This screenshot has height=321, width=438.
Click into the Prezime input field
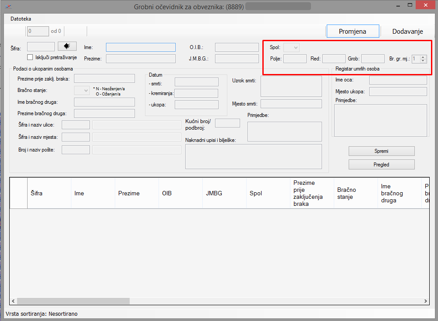pyautogui.click(x=141, y=59)
